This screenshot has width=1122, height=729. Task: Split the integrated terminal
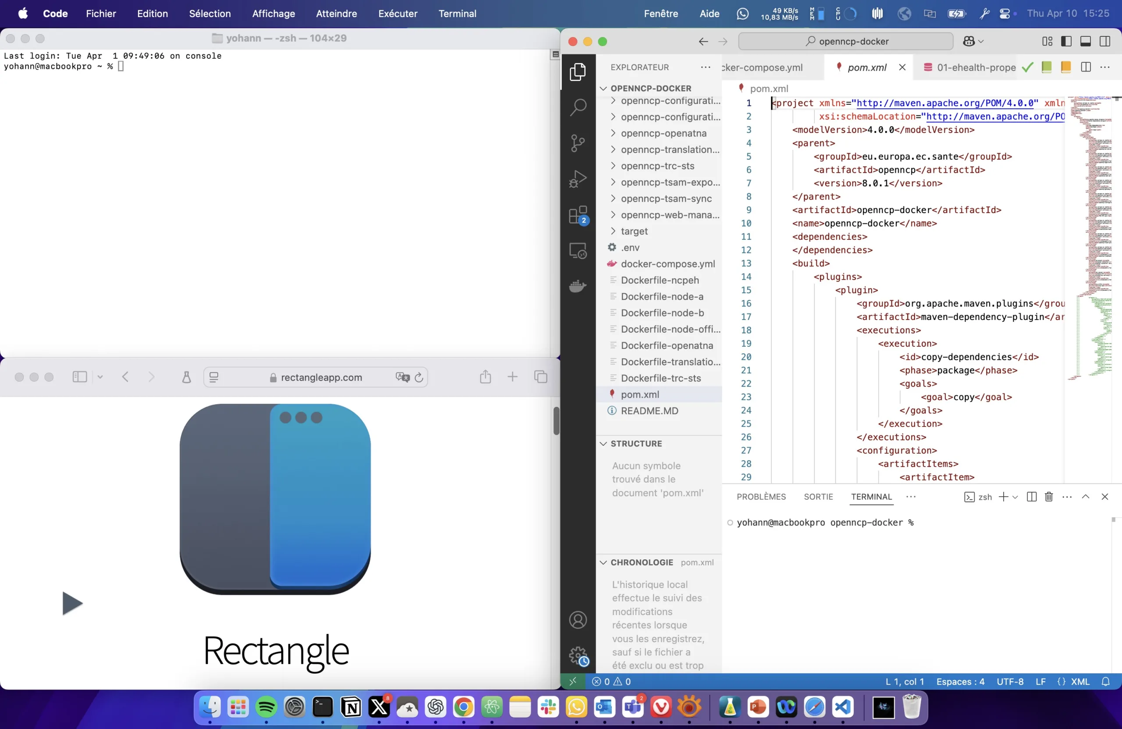1031,497
